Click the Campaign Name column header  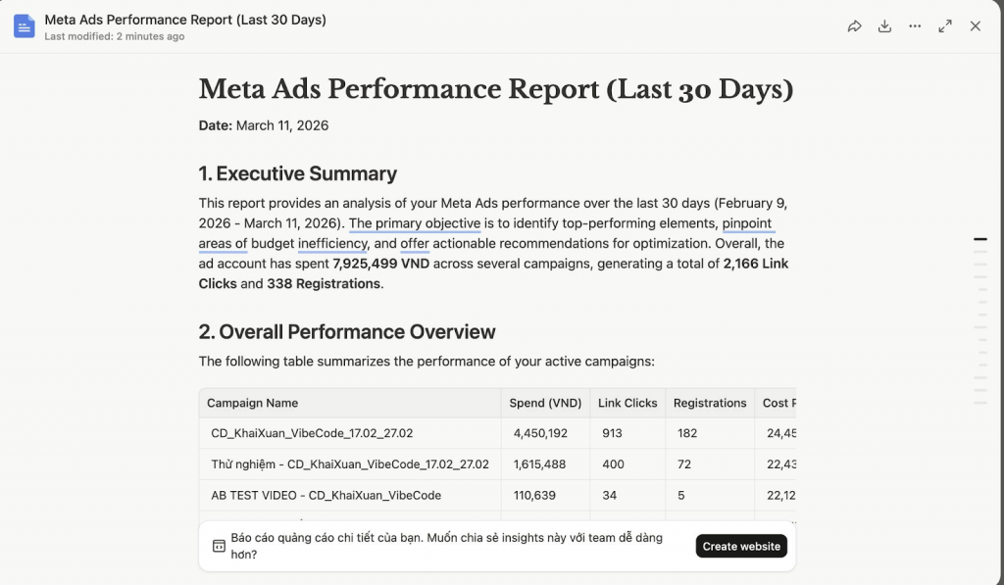coord(252,403)
